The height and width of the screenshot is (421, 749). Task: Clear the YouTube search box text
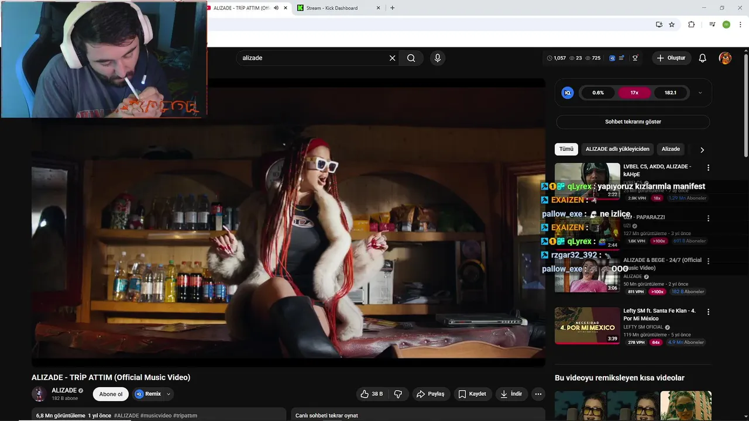click(x=393, y=58)
